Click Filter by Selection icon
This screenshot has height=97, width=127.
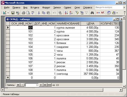77,13
